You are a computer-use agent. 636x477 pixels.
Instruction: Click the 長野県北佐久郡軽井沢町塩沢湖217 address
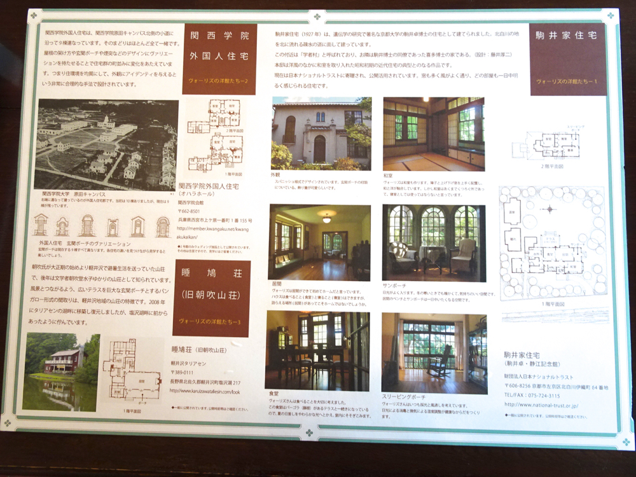click(205, 382)
